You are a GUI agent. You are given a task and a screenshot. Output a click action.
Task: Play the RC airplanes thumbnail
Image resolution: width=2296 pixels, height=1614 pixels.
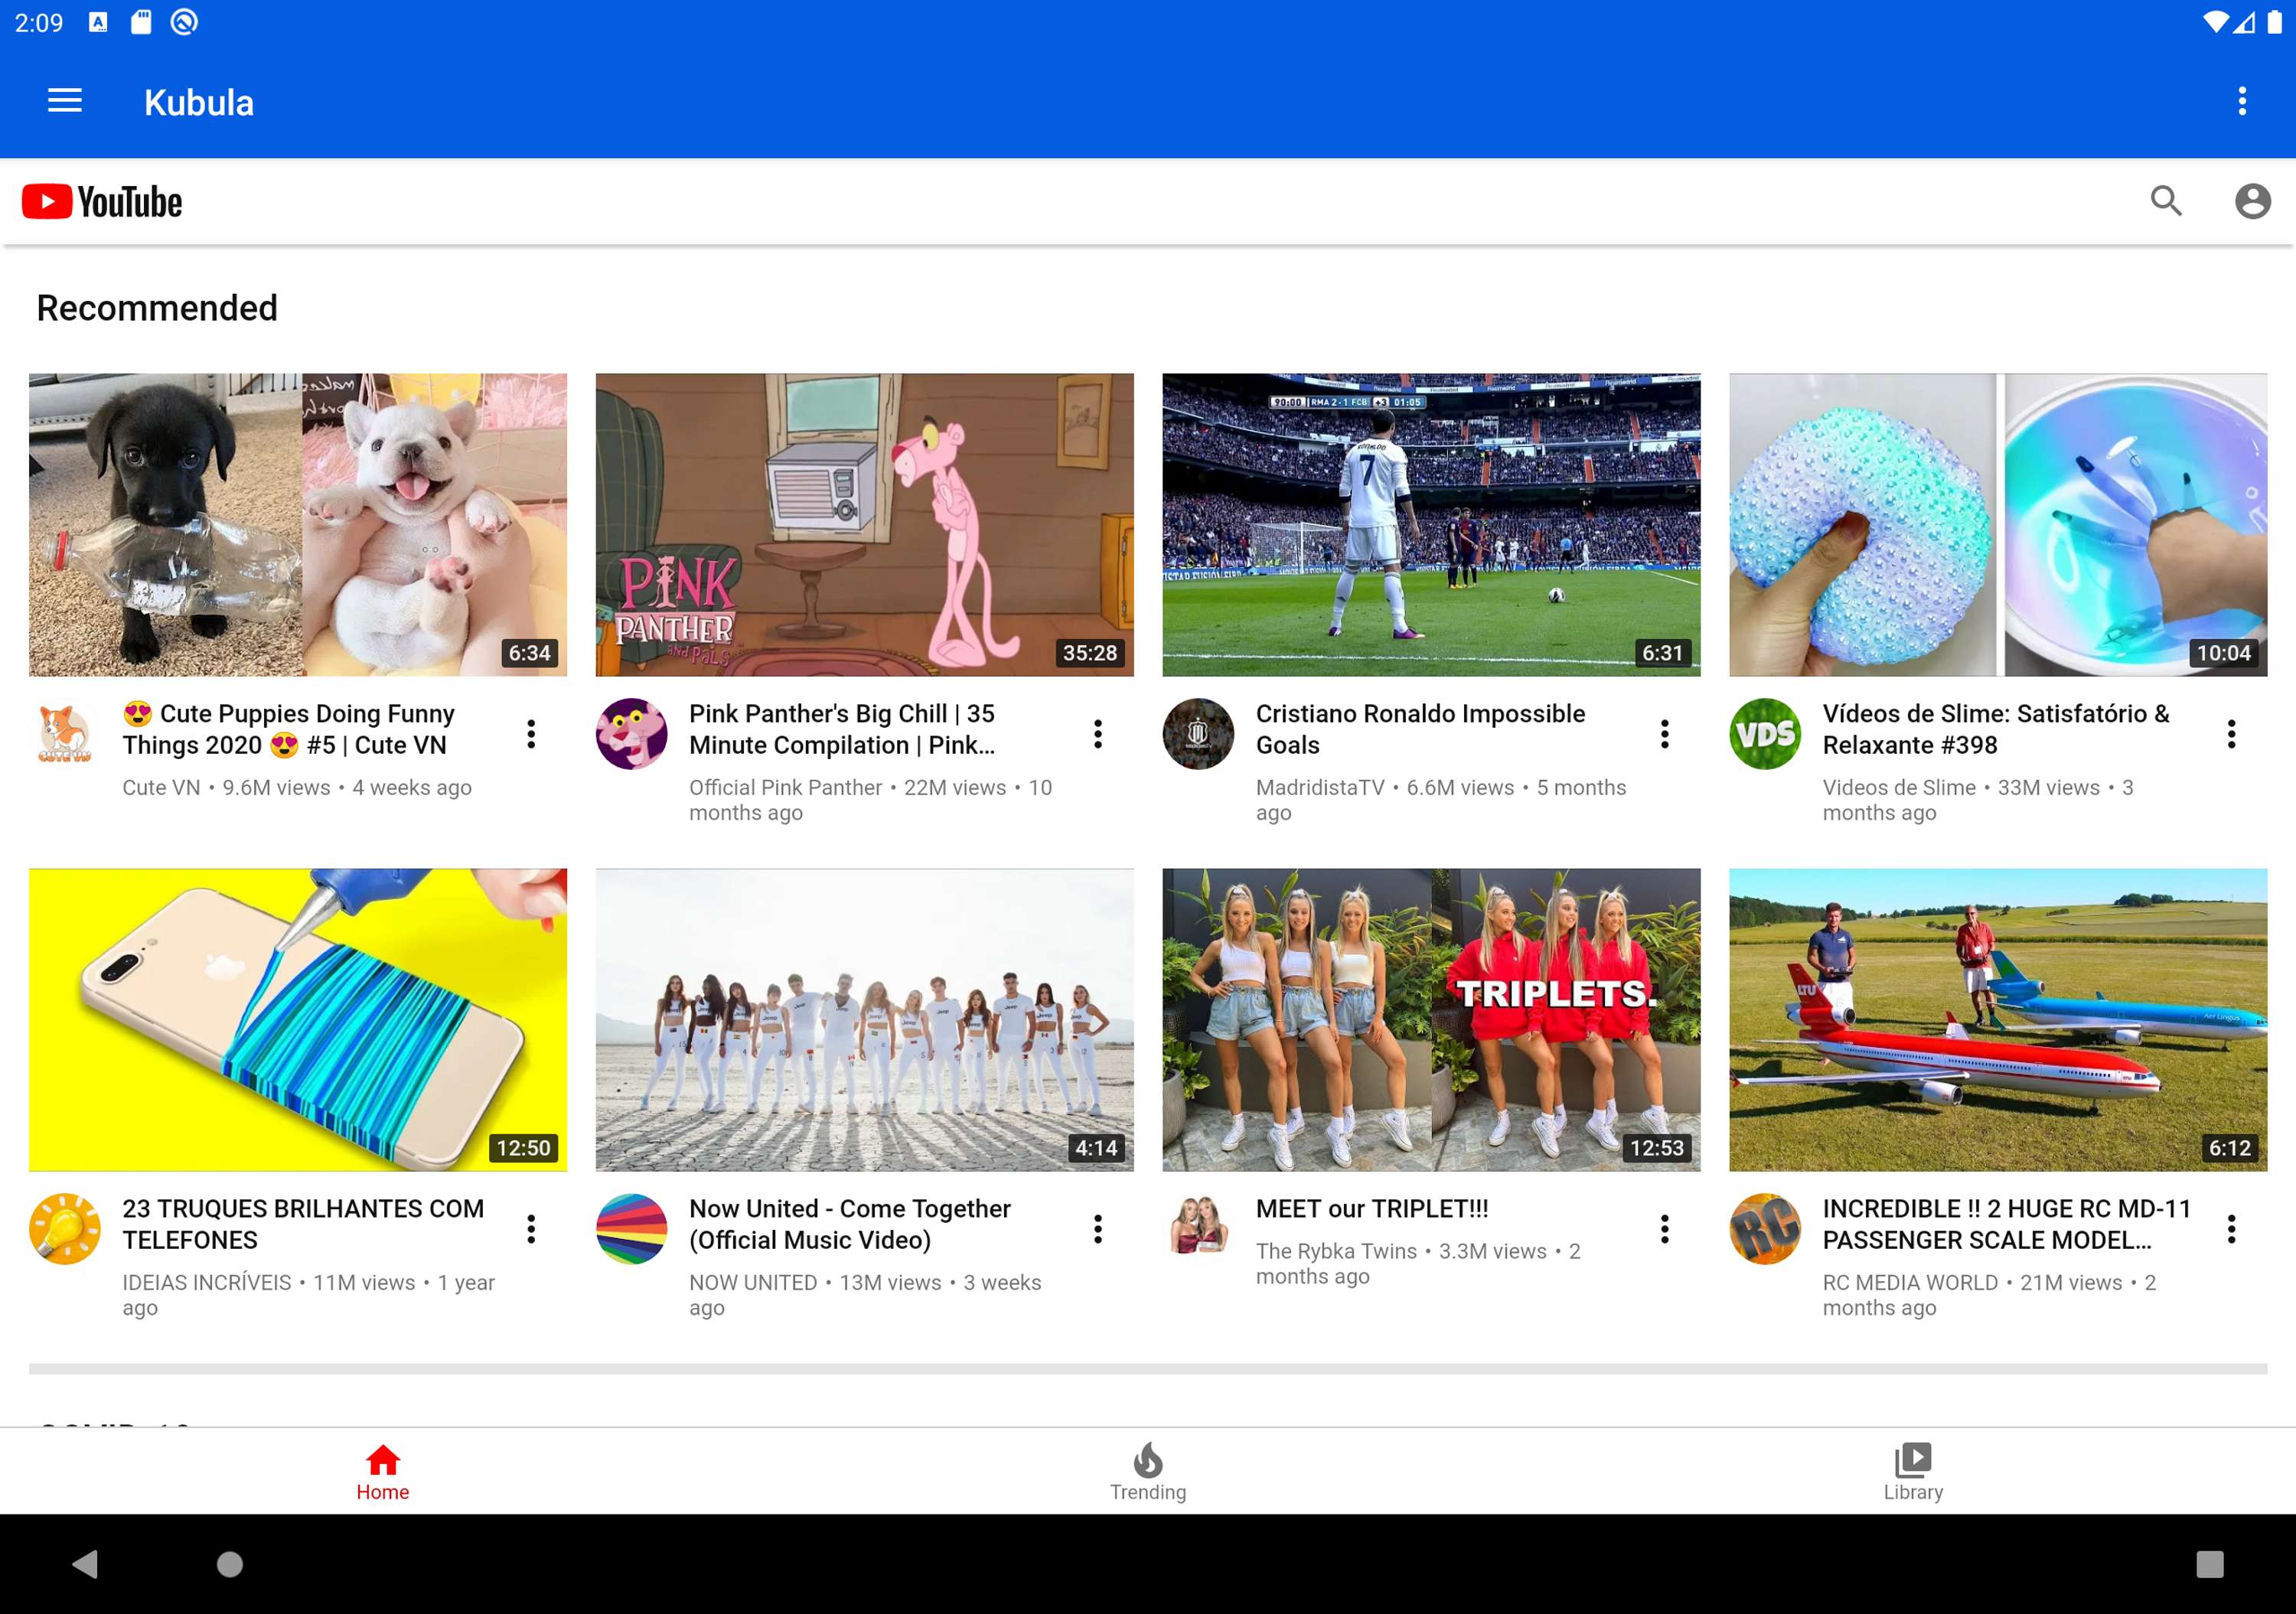1998,1020
